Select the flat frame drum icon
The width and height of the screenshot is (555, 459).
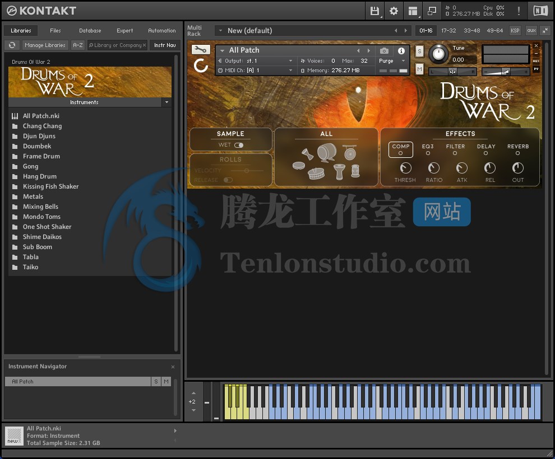pos(299,165)
